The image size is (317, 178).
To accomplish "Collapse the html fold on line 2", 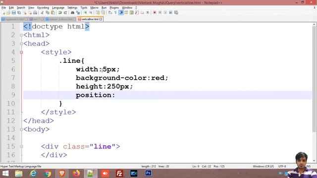I will [21, 35].
